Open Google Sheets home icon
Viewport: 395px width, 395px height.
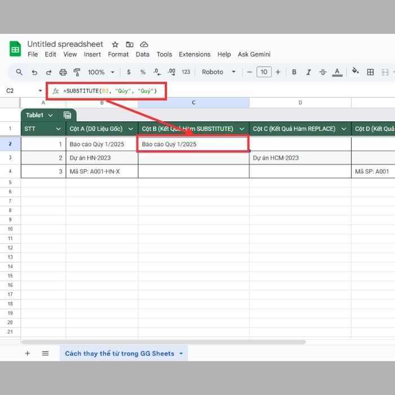pos(15,49)
